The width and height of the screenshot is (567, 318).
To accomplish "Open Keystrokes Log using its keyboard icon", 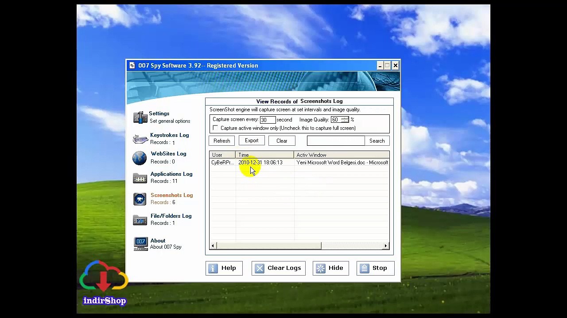I will coord(140,139).
